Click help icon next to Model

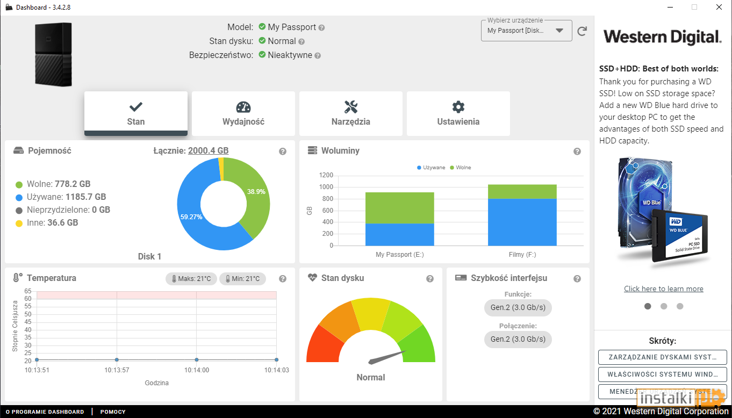pos(321,27)
